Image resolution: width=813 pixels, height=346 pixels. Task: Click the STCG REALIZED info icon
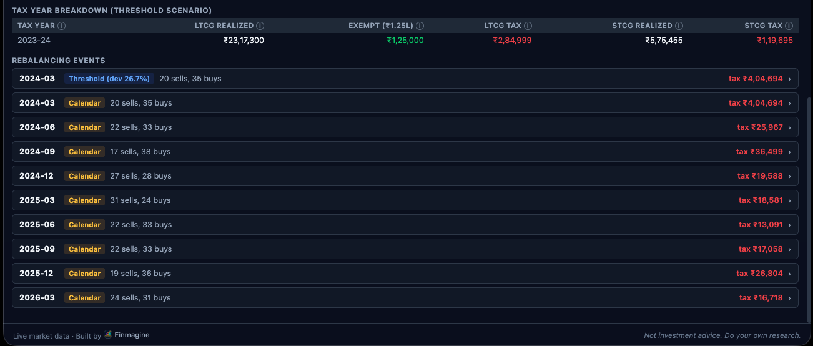pos(679,26)
